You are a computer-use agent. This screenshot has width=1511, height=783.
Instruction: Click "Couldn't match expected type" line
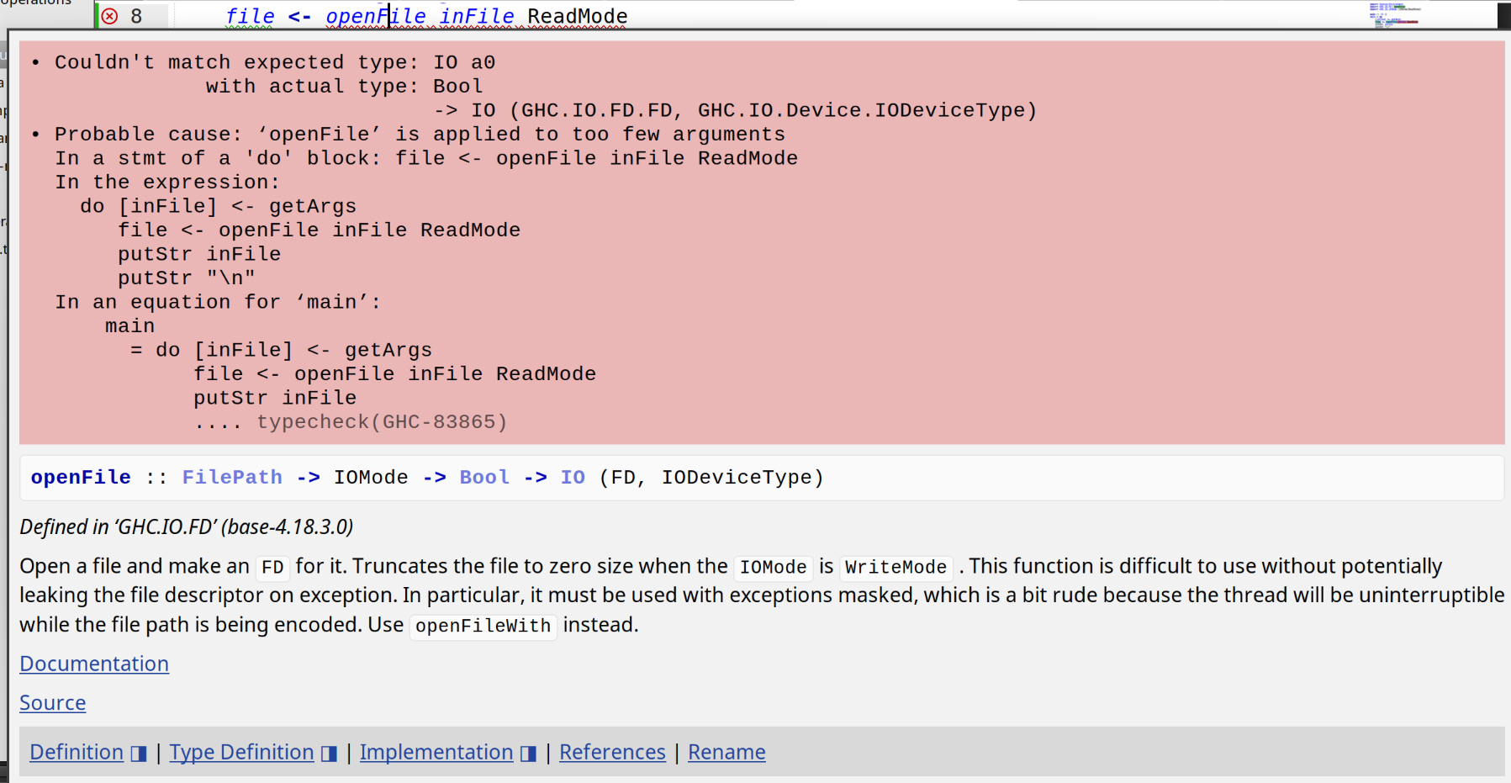click(x=275, y=62)
